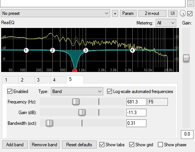Open the No preset dropdown
Image resolution: width=195 pixels, height=152 pixels.
pyautogui.click(x=55, y=13)
